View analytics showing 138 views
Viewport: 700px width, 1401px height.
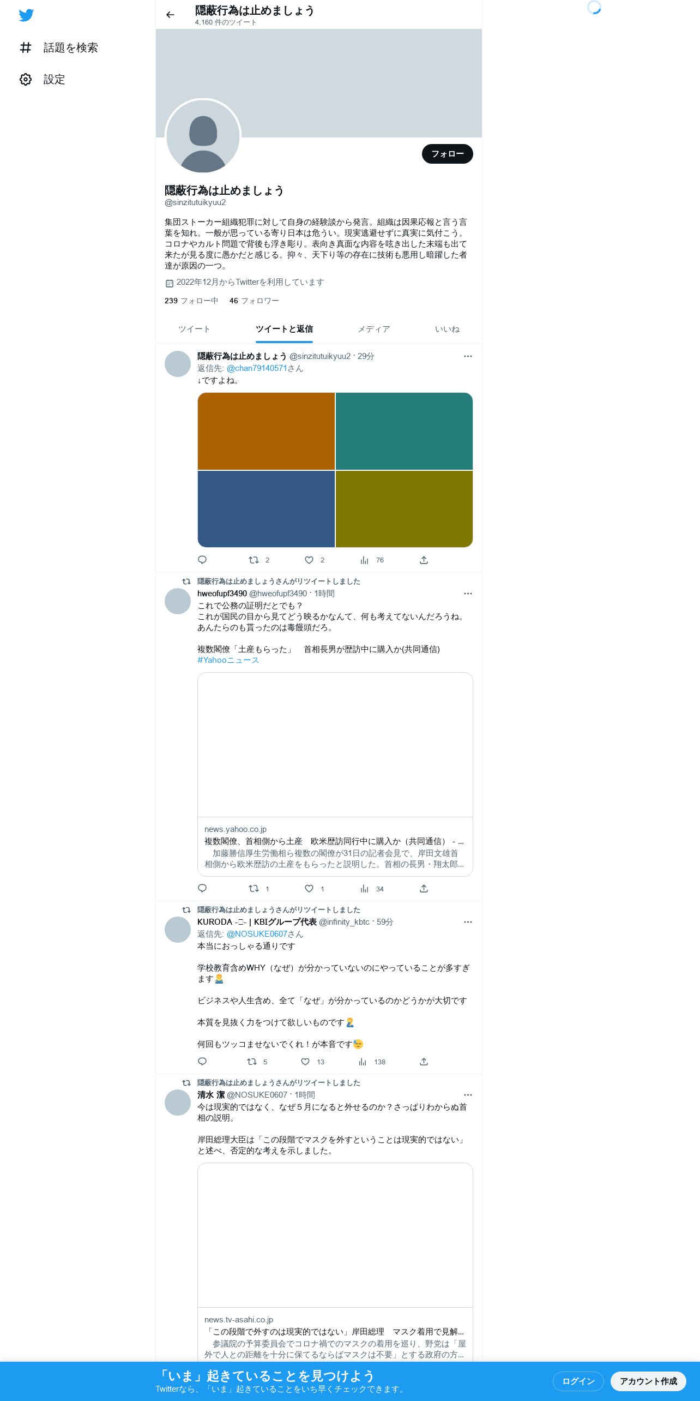point(372,1062)
